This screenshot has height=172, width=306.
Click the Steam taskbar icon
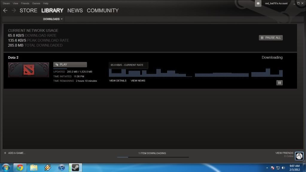[75, 168]
